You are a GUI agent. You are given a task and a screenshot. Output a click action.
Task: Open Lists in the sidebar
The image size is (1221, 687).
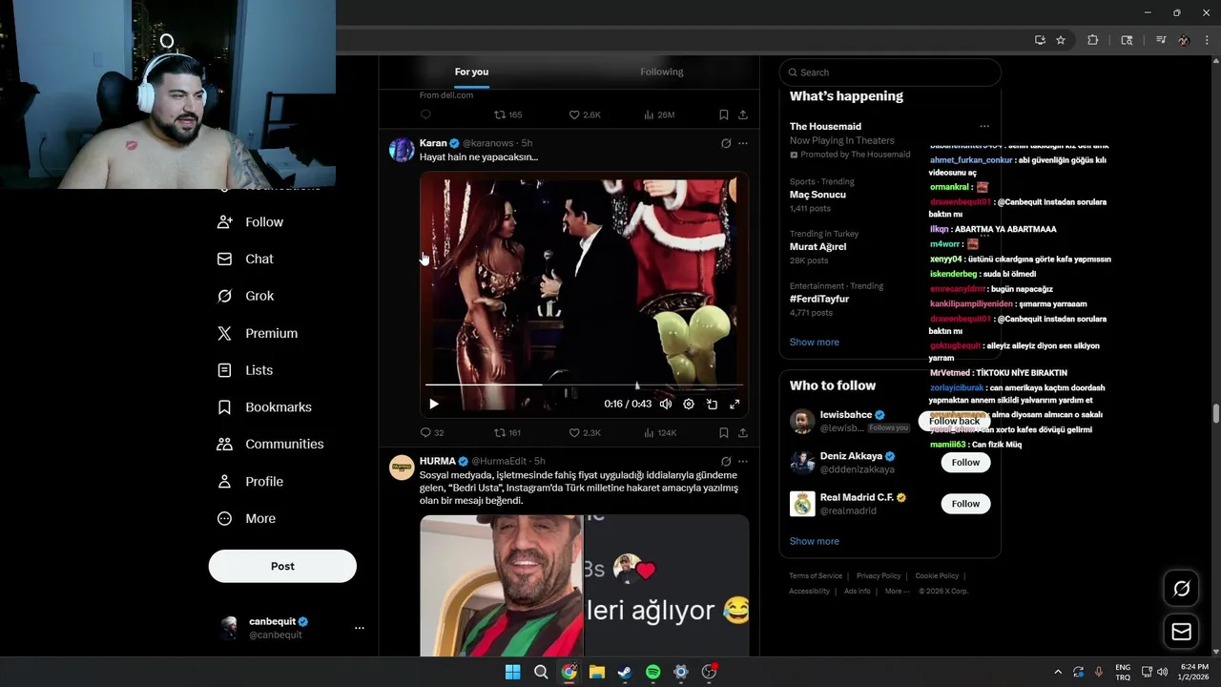tap(245, 370)
